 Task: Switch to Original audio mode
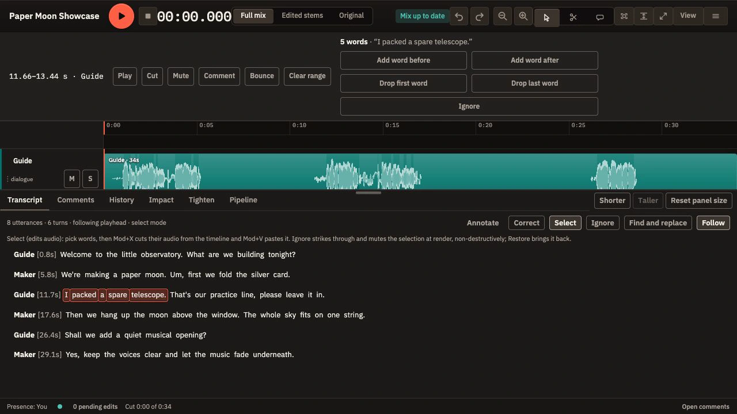tap(351, 16)
